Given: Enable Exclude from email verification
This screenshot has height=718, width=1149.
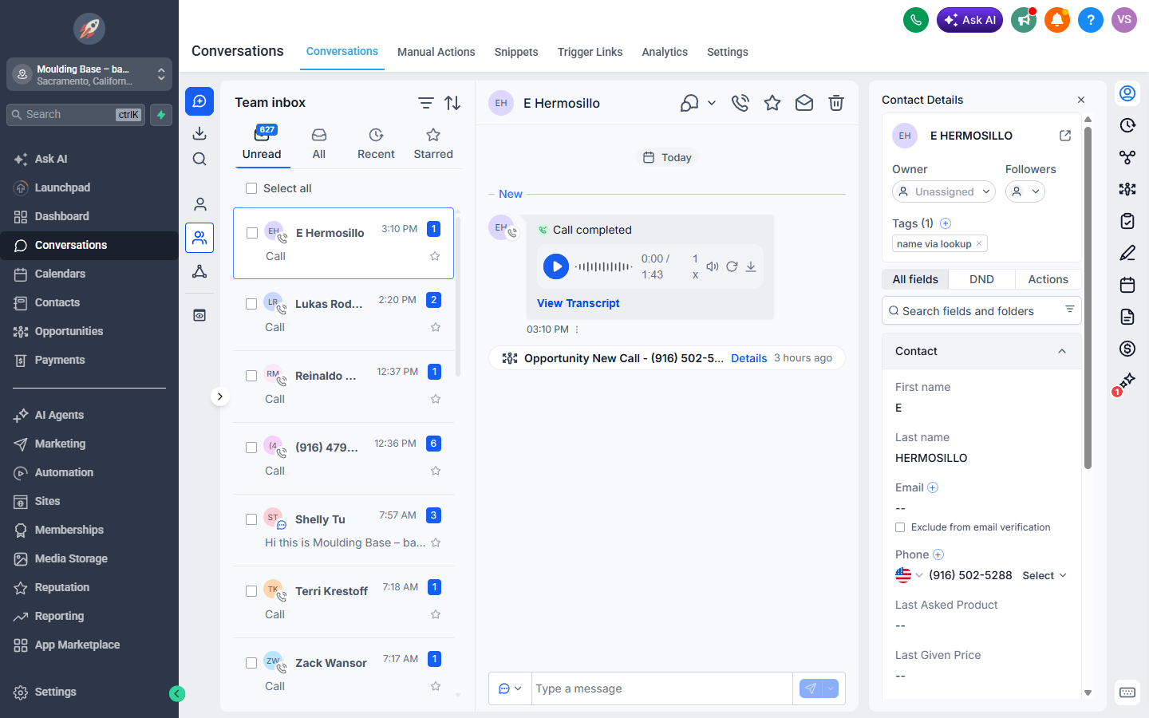Looking at the screenshot, I should tap(900, 527).
